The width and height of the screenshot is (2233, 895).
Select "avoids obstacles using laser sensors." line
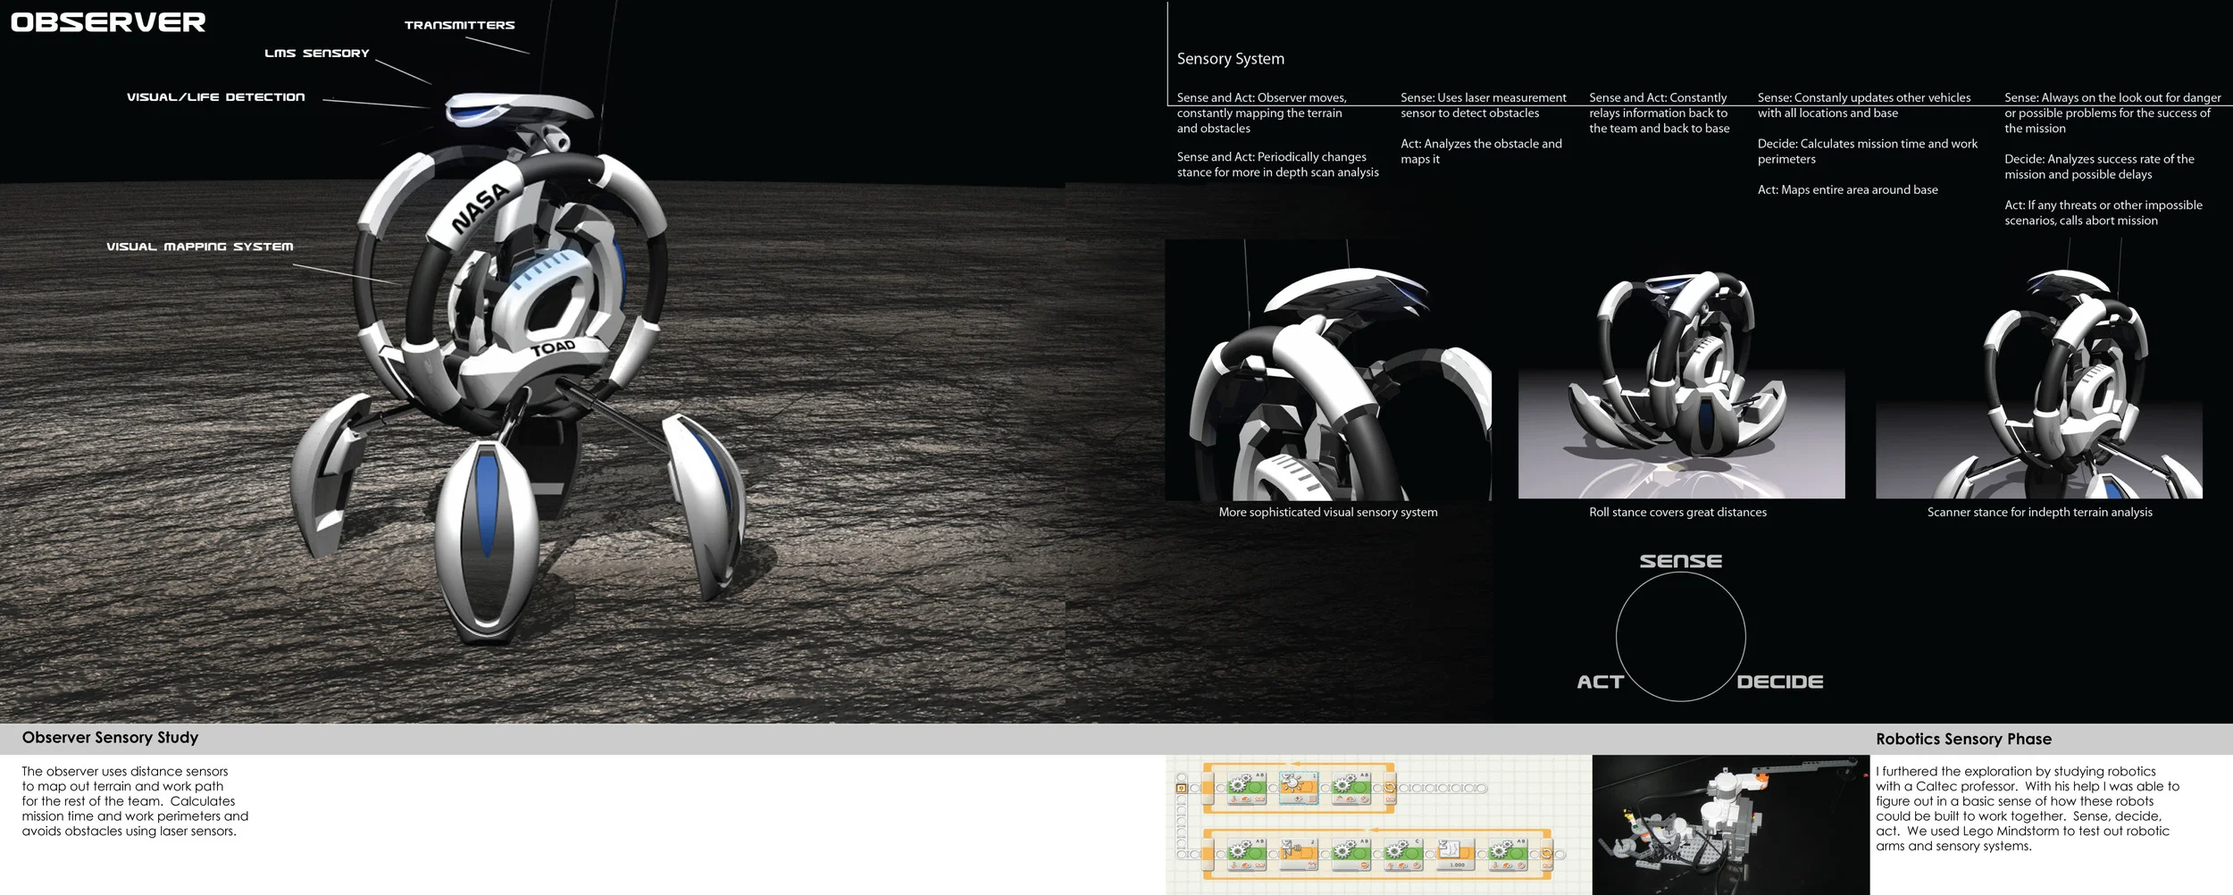(129, 832)
